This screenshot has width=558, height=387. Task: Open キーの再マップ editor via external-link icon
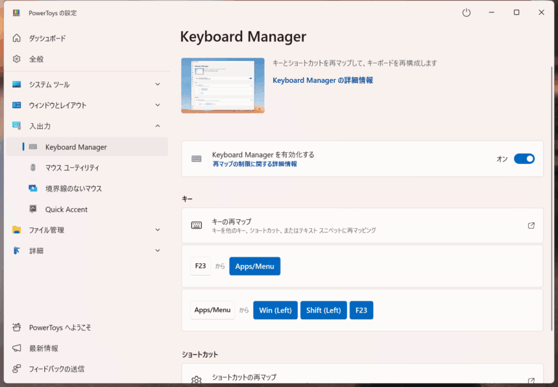[x=531, y=226]
